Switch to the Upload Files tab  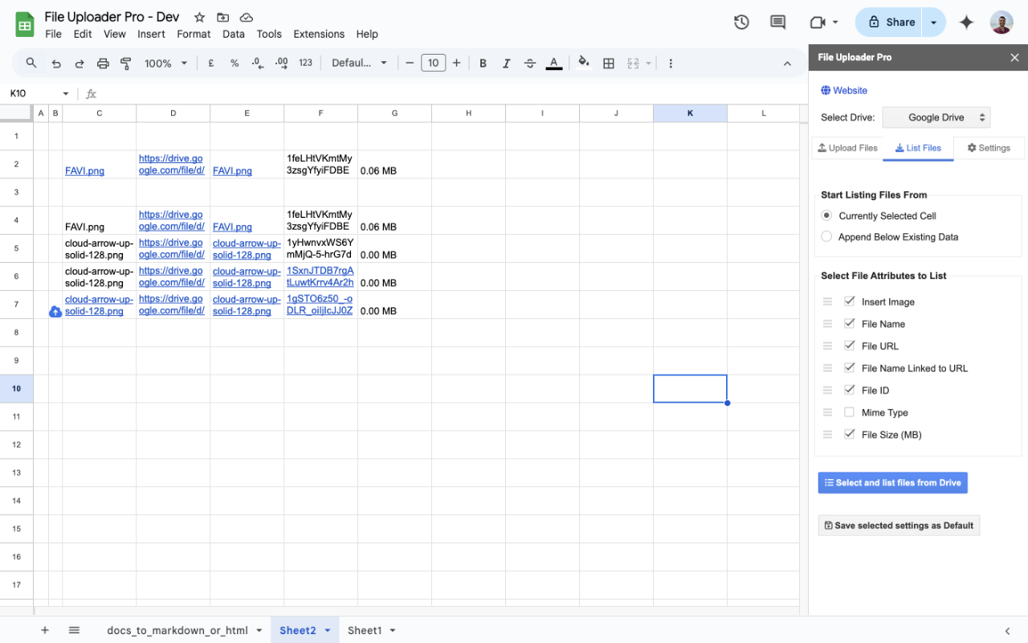coord(847,148)
